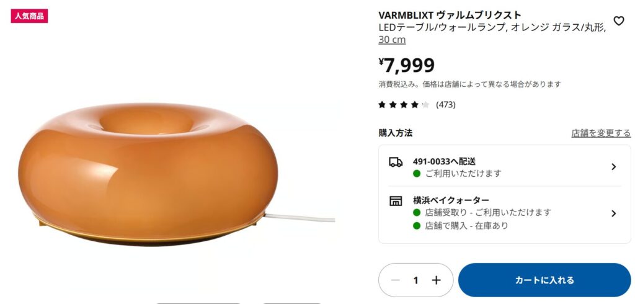
Task: Click the VARMBLIXT product title
Action: 450,15
